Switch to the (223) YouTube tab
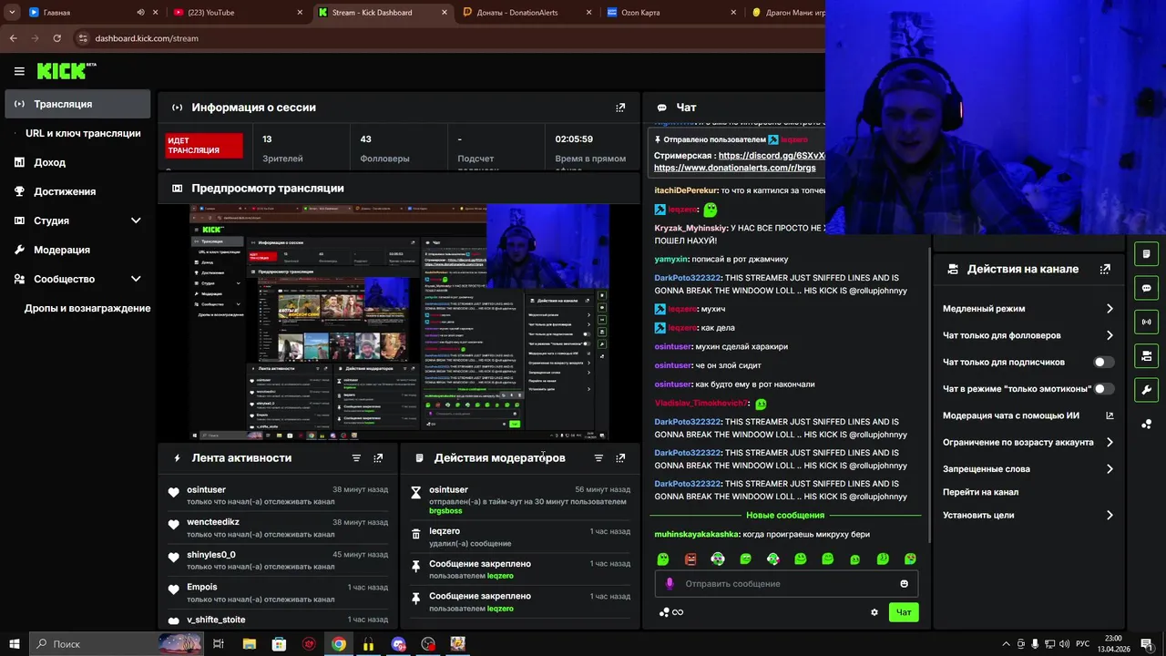The width and height of the screenshot is (1166, 656). (240, 13)
